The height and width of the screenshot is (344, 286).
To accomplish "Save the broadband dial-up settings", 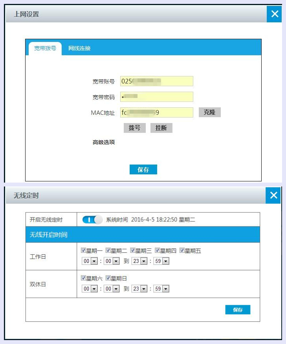I will tap(143, 170).
